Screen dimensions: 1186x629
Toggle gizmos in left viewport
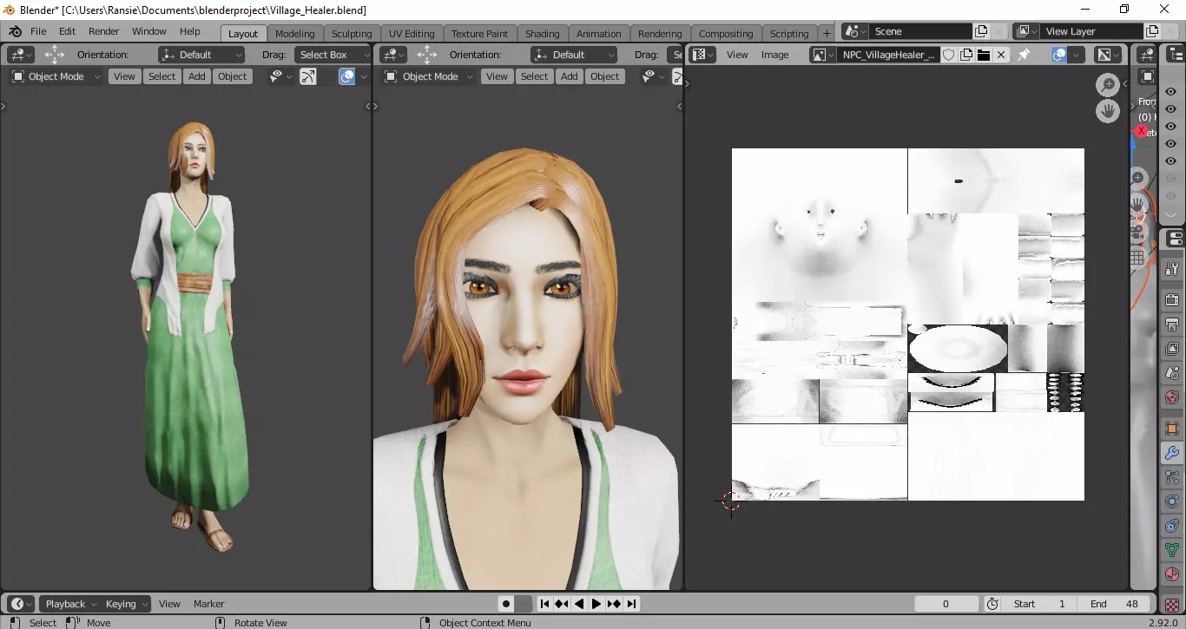click(x=308, y=76)
